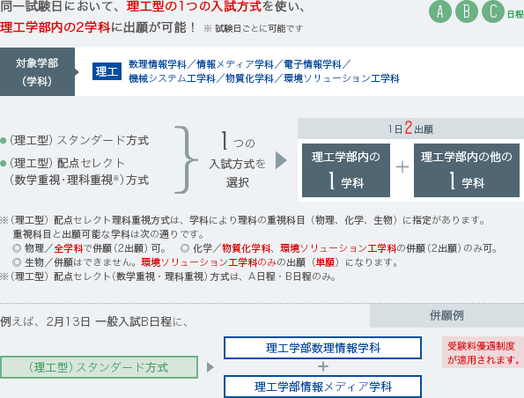
Task: Click the plus sign between 数理情報学科 and 情報メディア学科
Action: coord(323,366)
